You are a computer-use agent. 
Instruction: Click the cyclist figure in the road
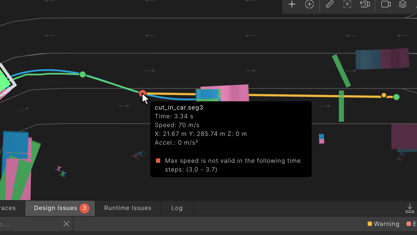pyautogui.click(x=139, y=155)
